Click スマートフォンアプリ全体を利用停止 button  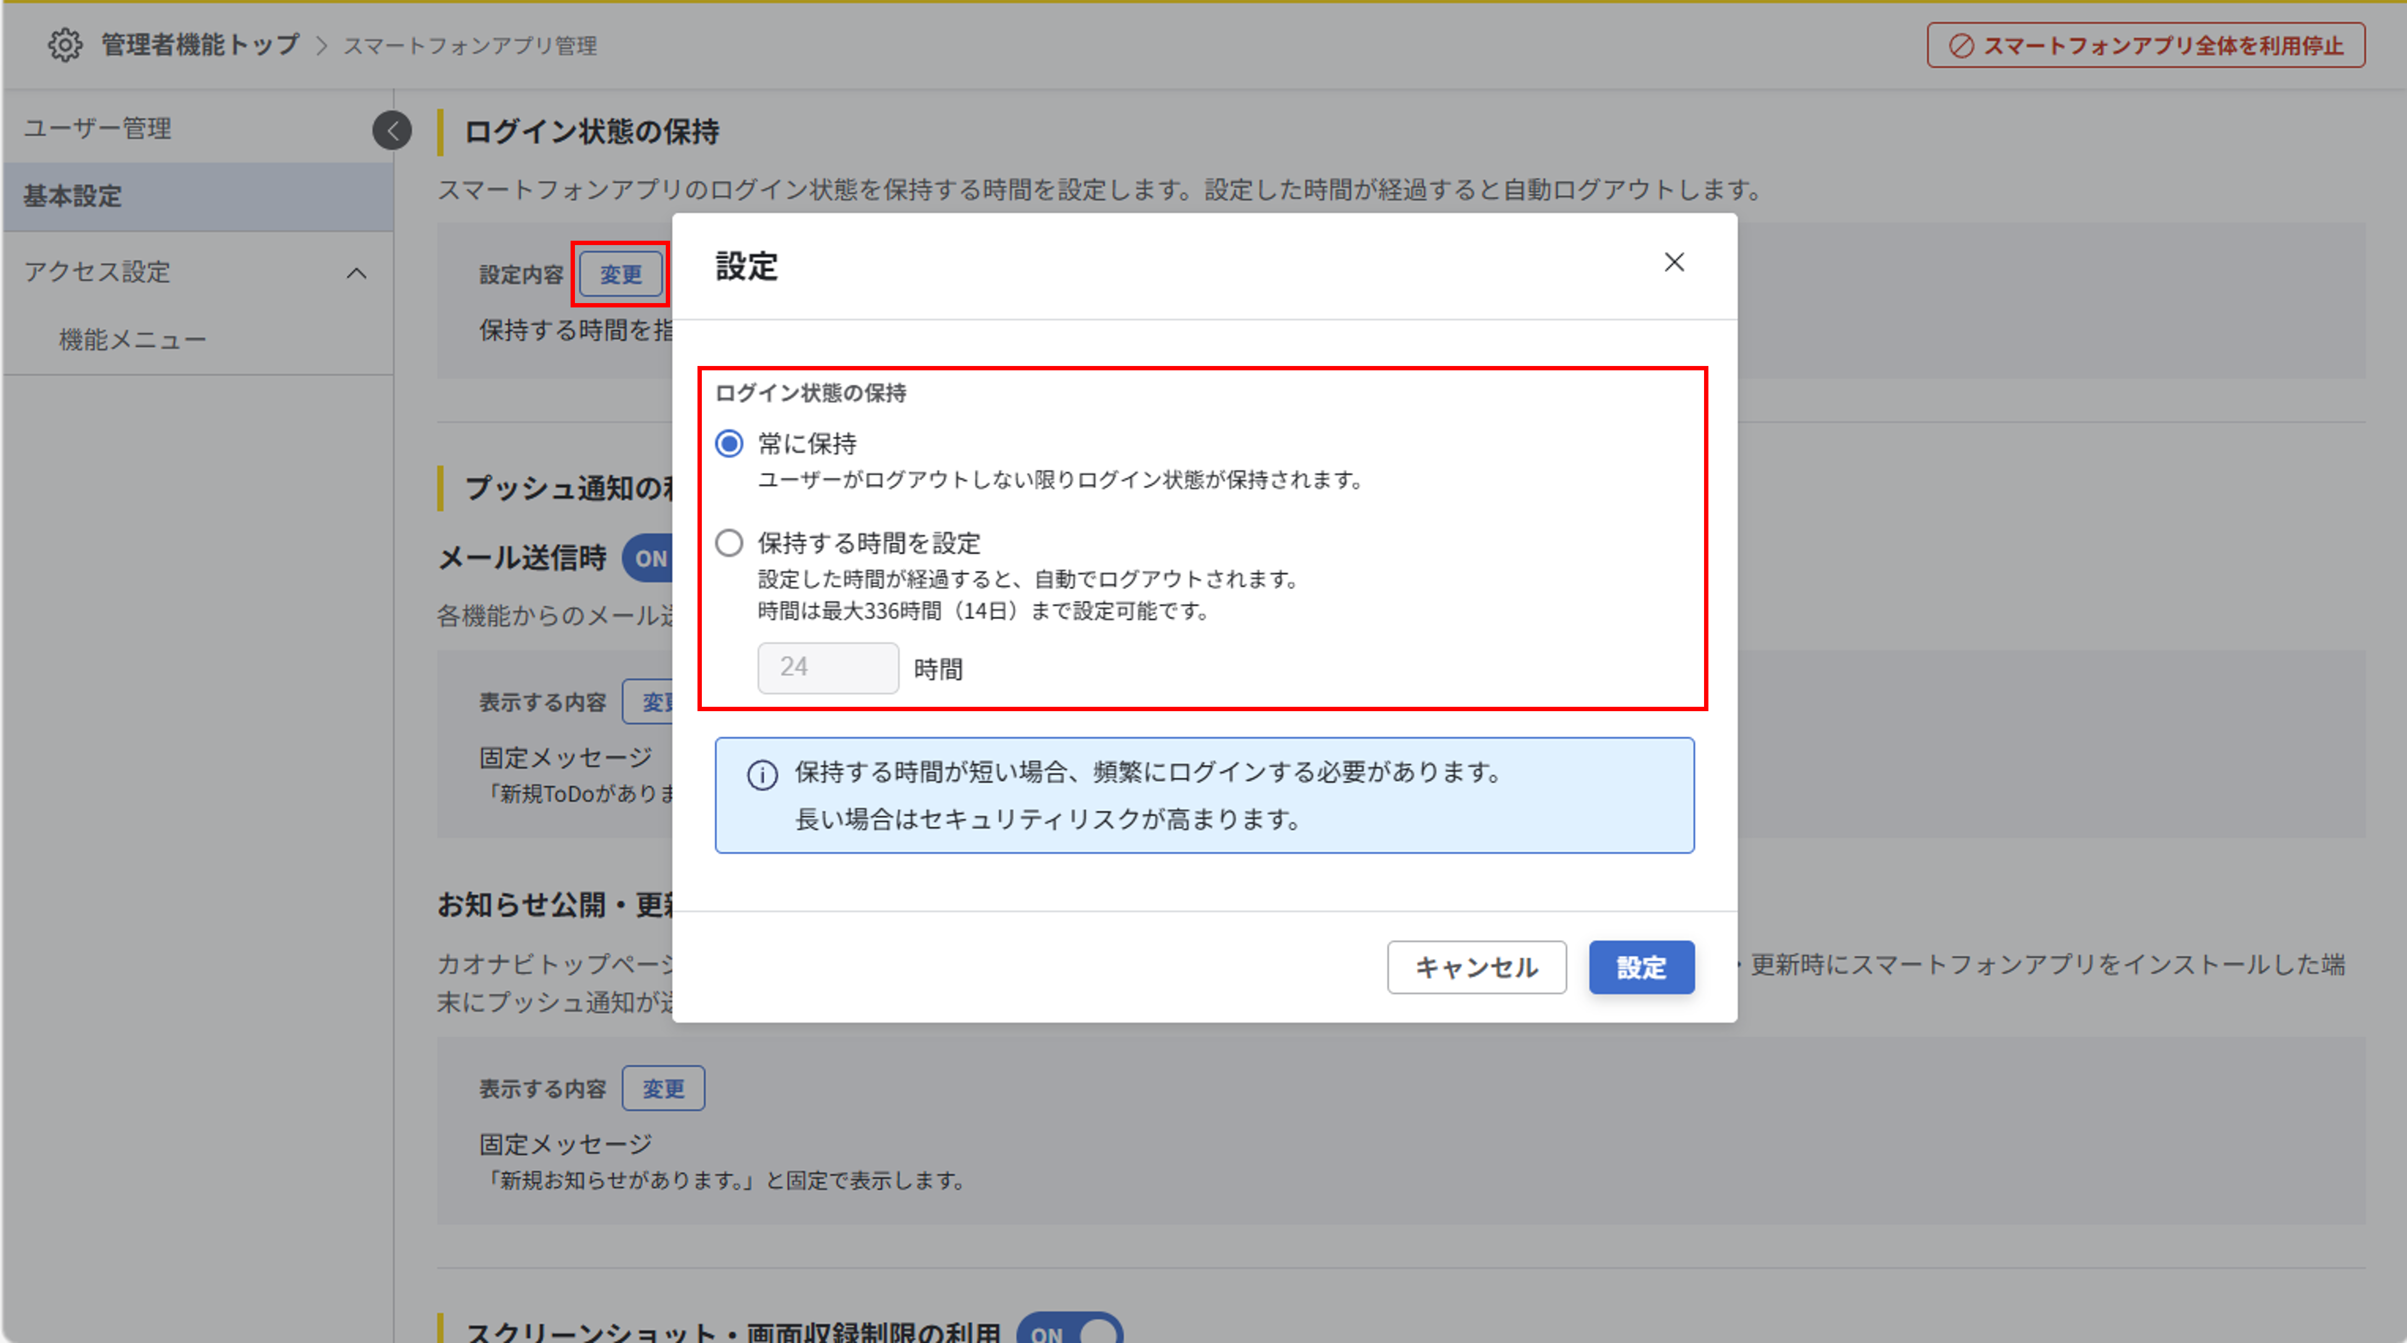(x=2146, y=45)
